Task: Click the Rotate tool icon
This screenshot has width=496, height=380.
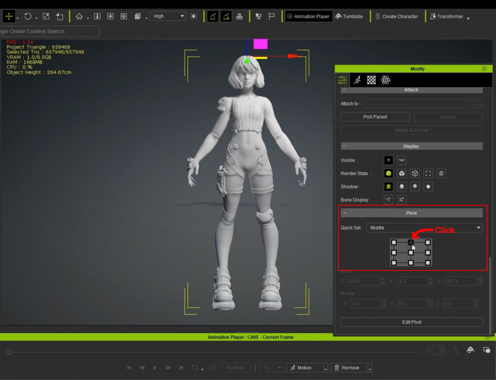Action: click(x=28, y=16)
